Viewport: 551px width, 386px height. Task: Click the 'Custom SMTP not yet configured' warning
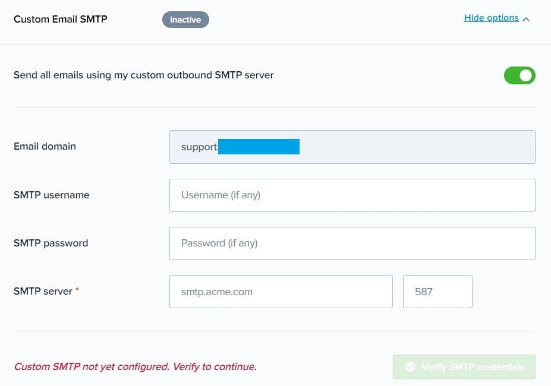[135, 366]
